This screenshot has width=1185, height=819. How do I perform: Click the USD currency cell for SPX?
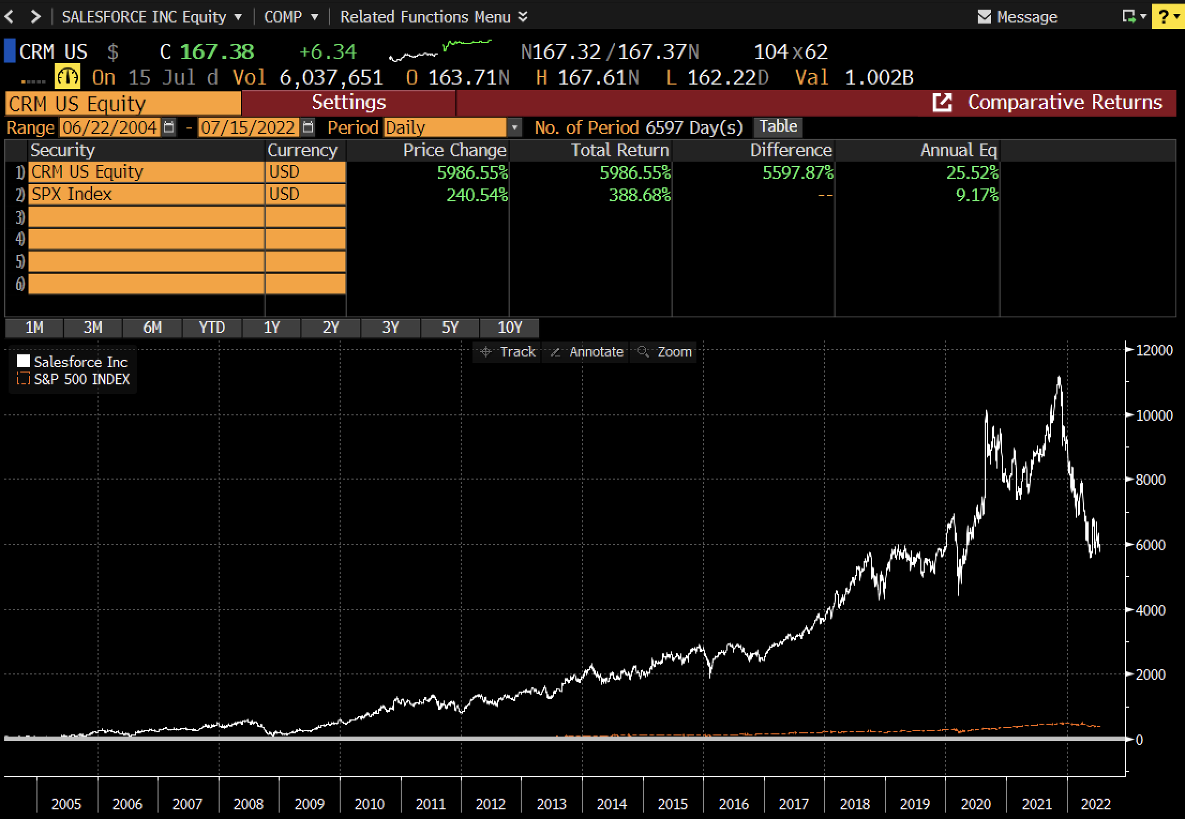(305, 194)
